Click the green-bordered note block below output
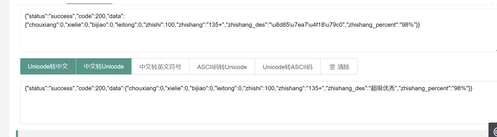Screen dimensions: 497x137 [256, 134]
